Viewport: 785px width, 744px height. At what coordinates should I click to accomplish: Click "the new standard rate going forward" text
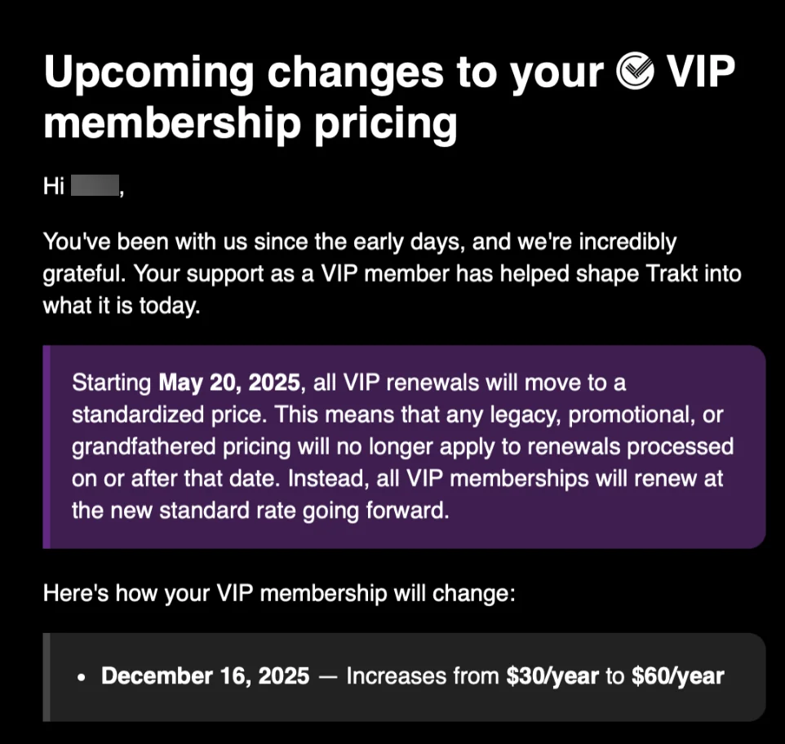(260, 512)
